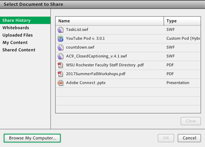
Task: Switch to Uploaded Files list
Action: click(x=17, y=35)
